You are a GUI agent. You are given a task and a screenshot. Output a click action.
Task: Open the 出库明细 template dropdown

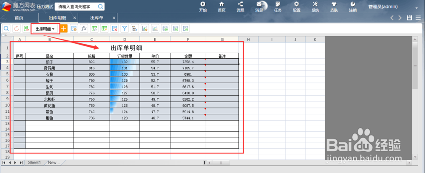(x=45, y=29)
